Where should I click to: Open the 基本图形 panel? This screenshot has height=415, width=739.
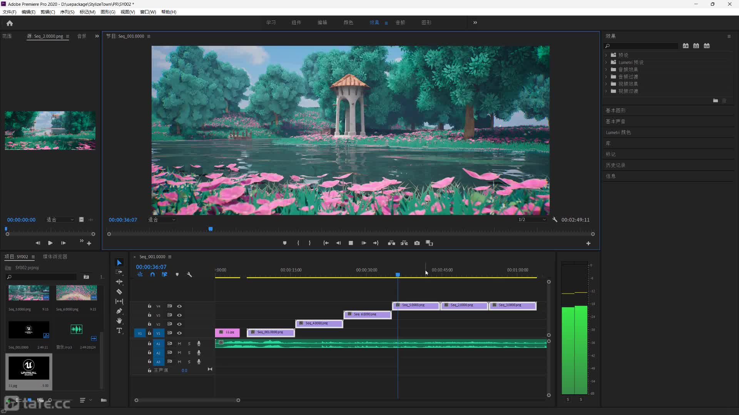pyautogui.click(x=615, y=111)
